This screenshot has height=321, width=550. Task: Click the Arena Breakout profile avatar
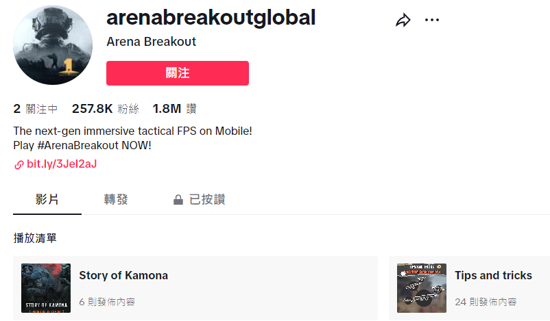coord(53,46)
